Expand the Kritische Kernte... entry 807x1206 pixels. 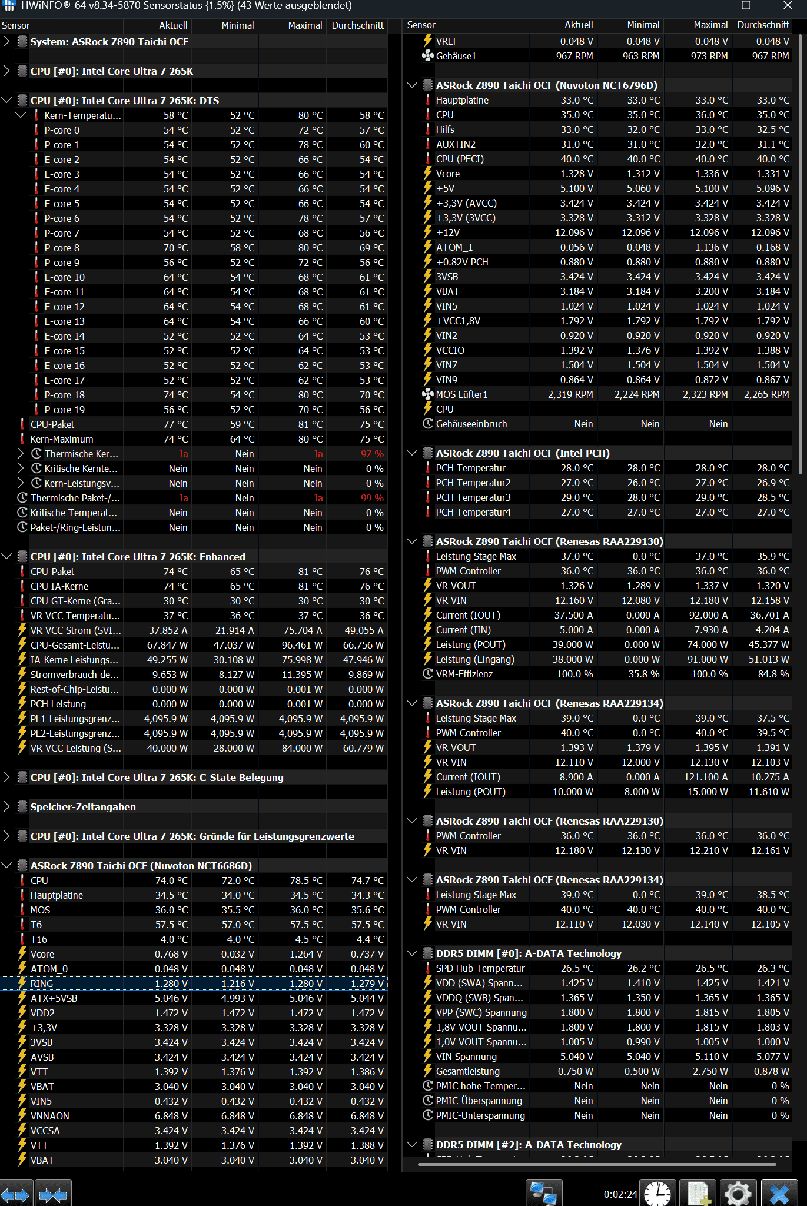coord(21,468)
